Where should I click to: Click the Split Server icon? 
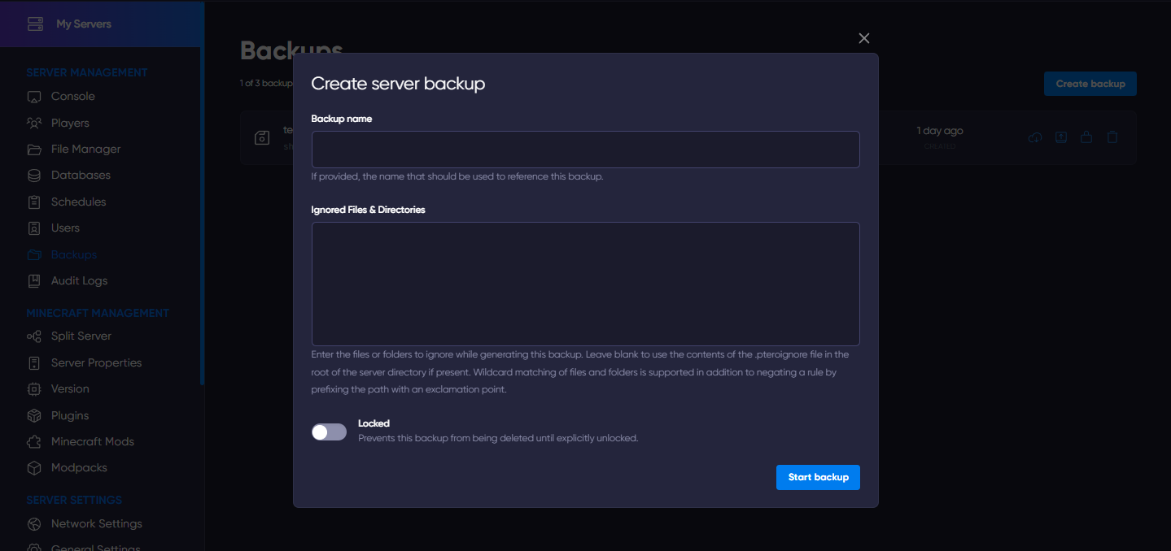[x=34, y=336]
